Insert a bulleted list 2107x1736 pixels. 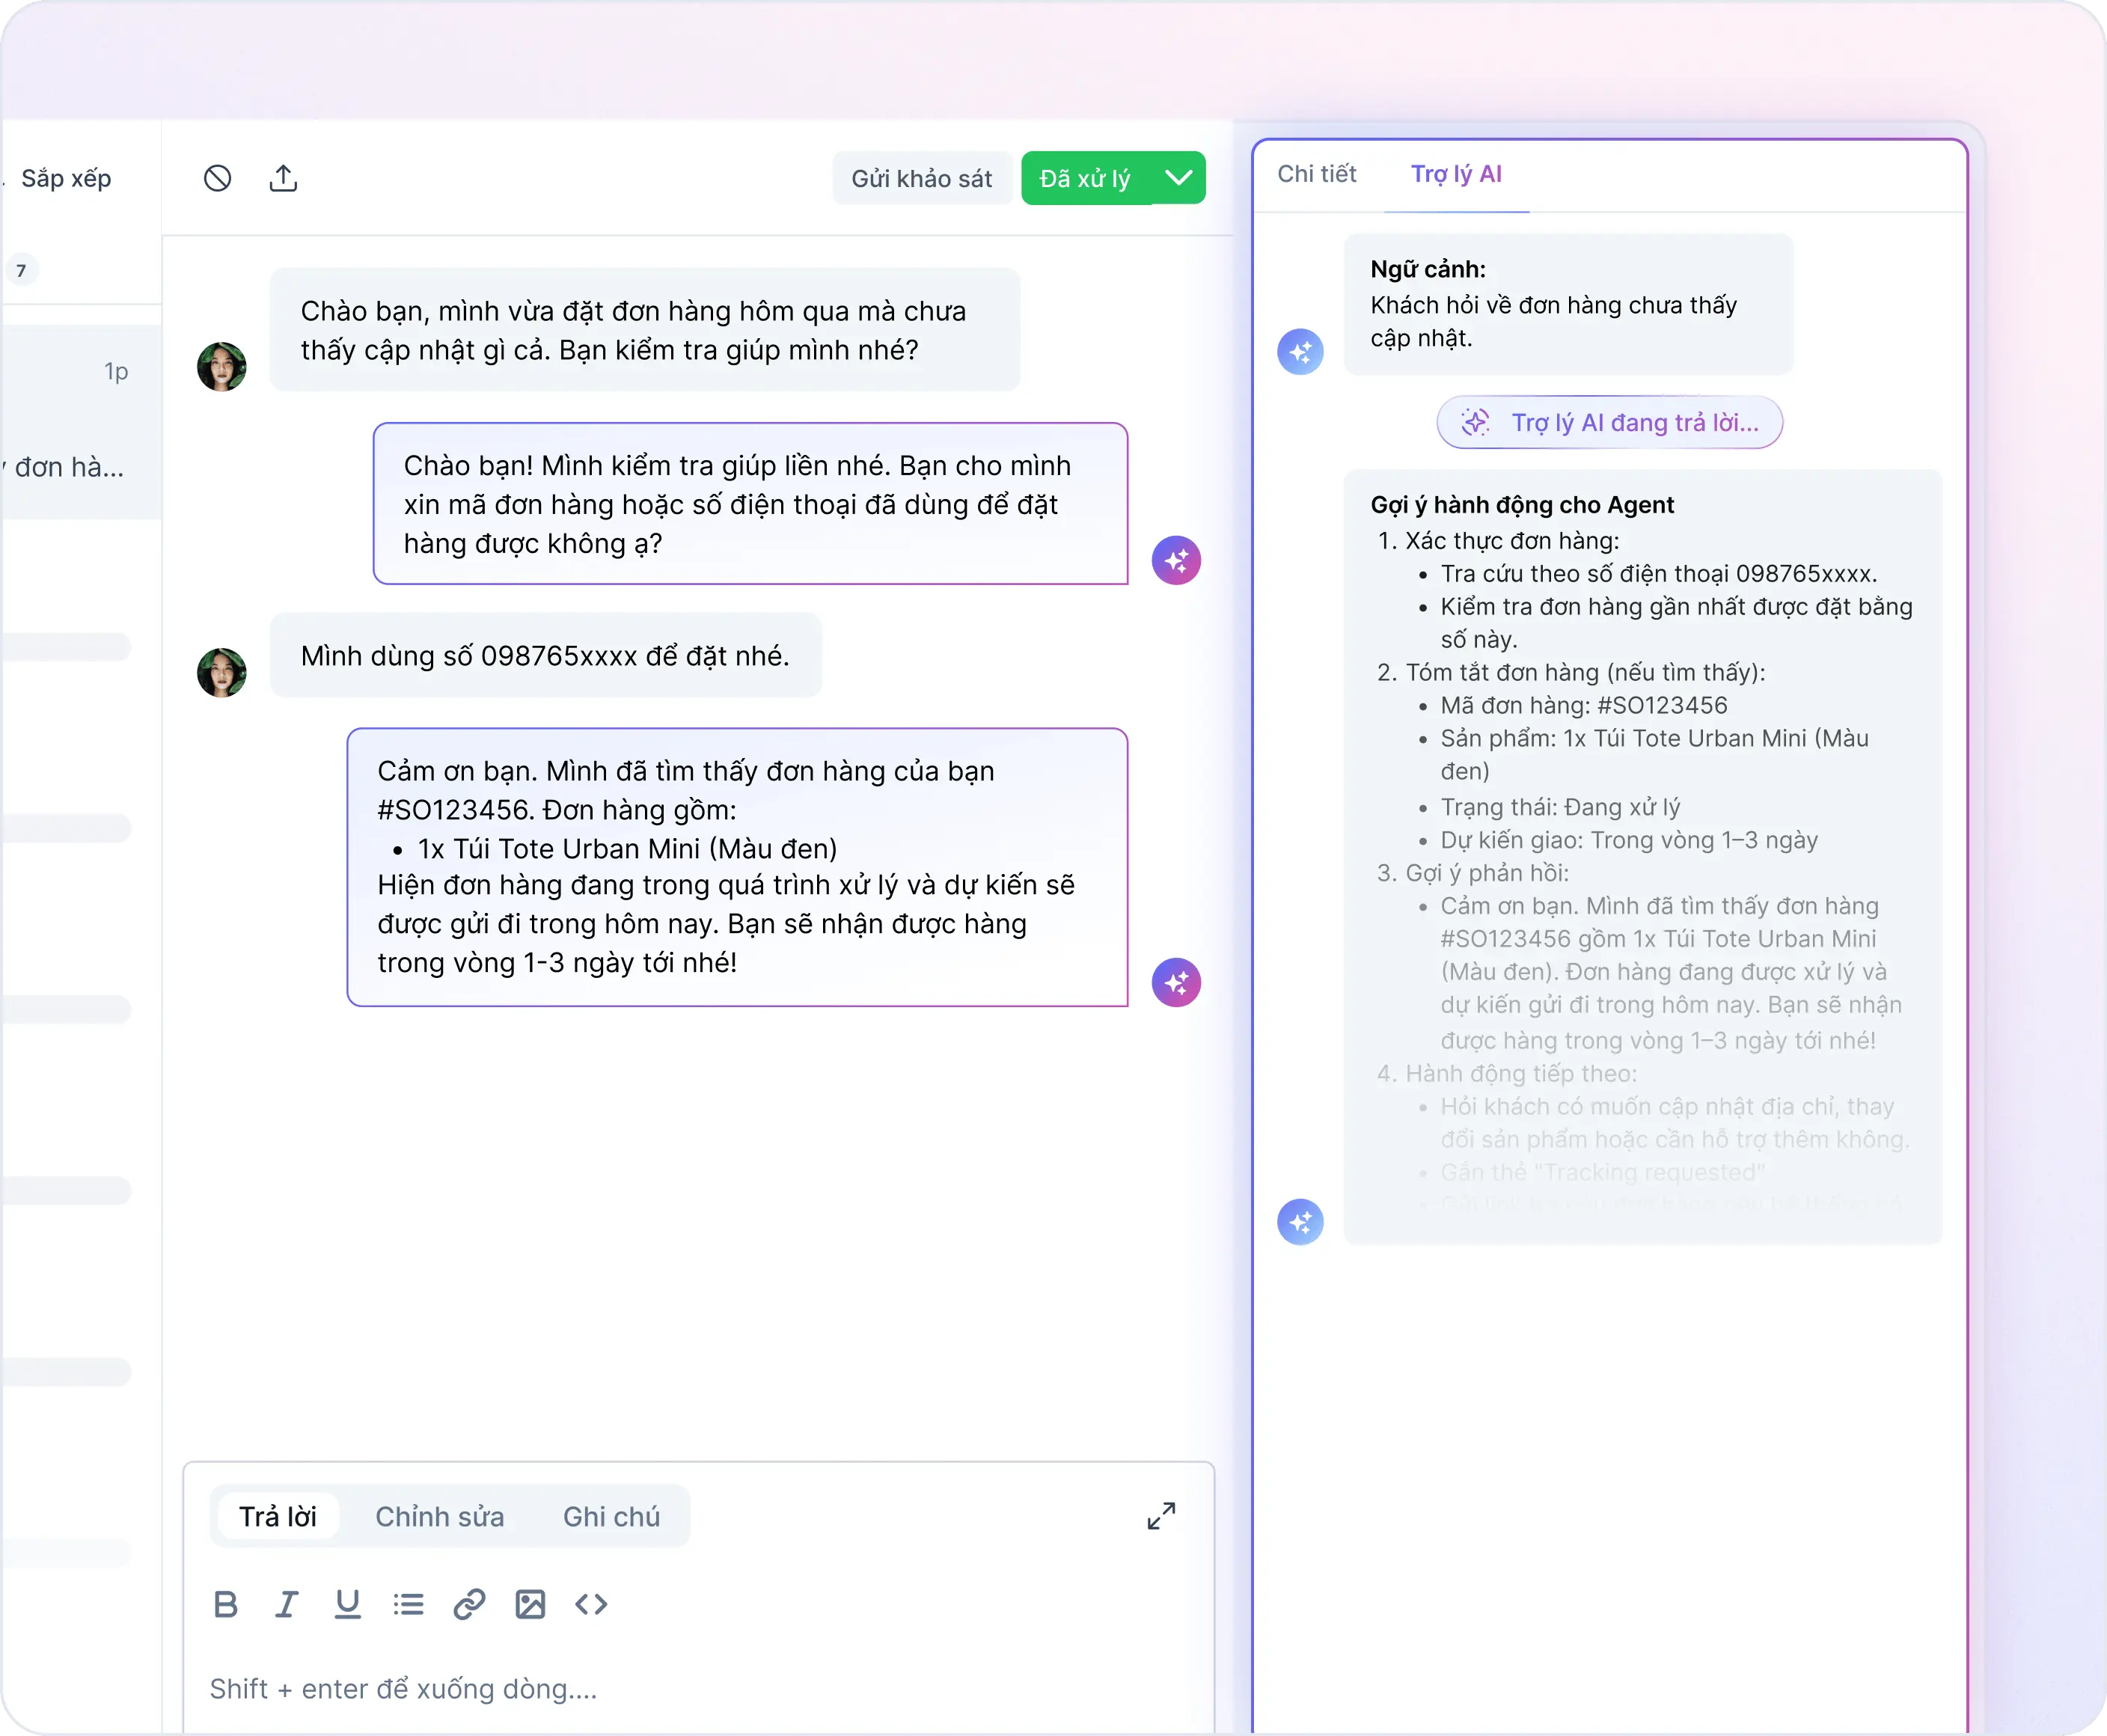tap(408, 1604)
